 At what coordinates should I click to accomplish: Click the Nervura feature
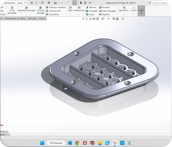pos(91,7)
